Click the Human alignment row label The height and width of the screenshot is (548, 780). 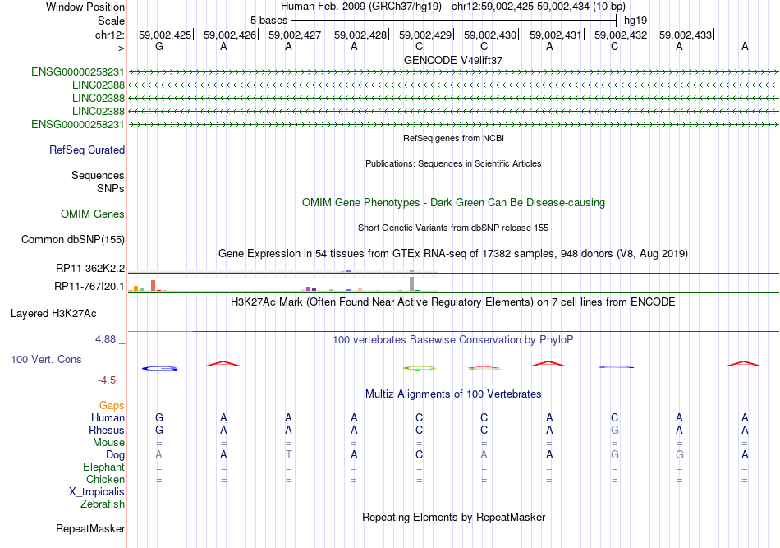tap(108, 417)
